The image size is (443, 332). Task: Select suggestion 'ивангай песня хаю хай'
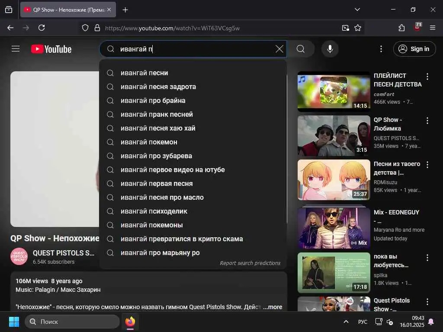pos(193,128)
